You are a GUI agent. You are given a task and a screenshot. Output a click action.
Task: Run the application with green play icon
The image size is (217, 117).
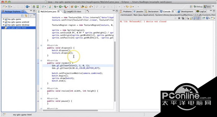click(x=60, y=6)
